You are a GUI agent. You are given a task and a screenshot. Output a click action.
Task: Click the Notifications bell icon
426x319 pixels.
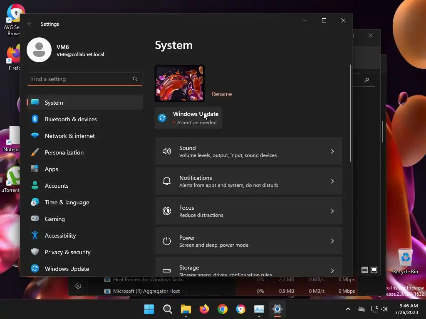[x=167, y=181]
